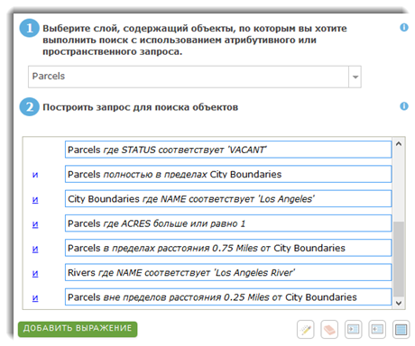Image resolution: width=415 pixels, height=346 pixels.
Task: Click ДОБАВИТЬ ВЫРАЖЕНИЕ button
Action: [x=78, y=328]
